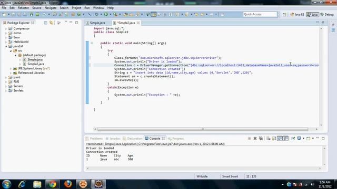This screenshot has width=337, height=189.
Task: Click the Writable status bar entry
Action: point(202,176)
